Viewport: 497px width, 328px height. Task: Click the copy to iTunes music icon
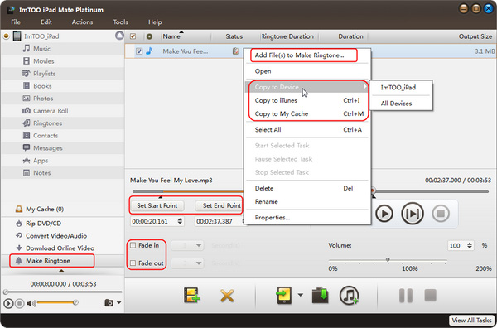point(349,295)
